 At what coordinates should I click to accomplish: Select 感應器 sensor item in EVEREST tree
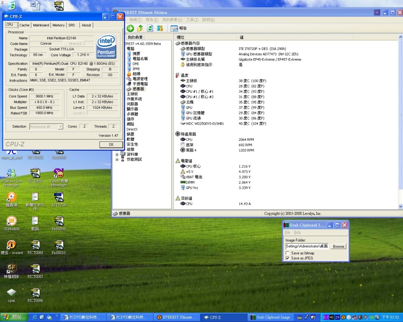138,89
